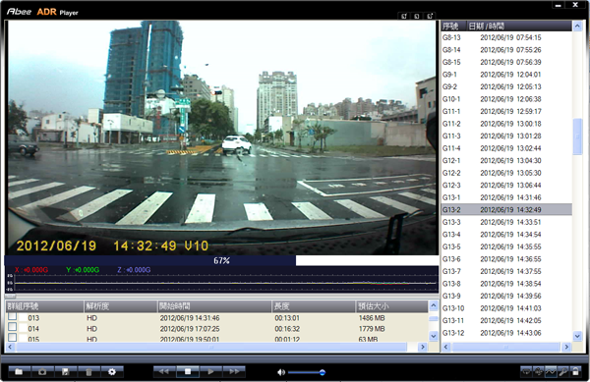Tick the checkbox for group 014
This screenshot has height=382, width=590.
click(x=12, y=327)
